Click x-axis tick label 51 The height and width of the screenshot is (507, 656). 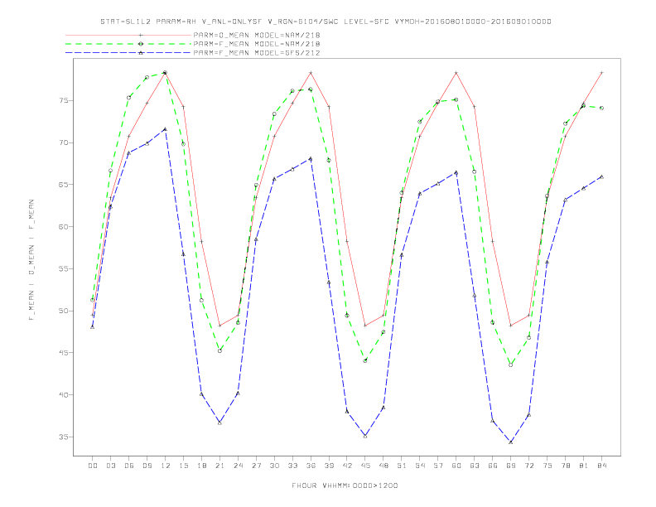click(x=402, y=466)
